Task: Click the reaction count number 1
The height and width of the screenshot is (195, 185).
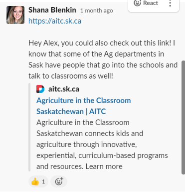Action: point(43,181)
